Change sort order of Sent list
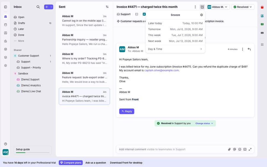Screen dimensions: 267x167 (x=107, y=7)
